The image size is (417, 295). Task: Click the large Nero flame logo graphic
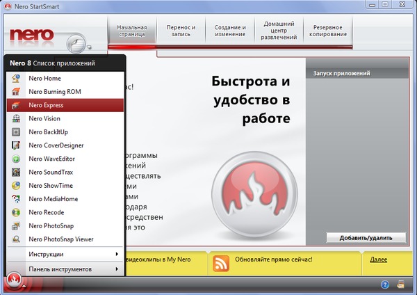click(x=255, y=195)
